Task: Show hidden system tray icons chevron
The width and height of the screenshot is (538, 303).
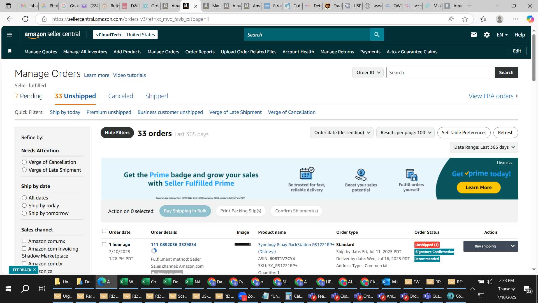Action: pos(472,289)
